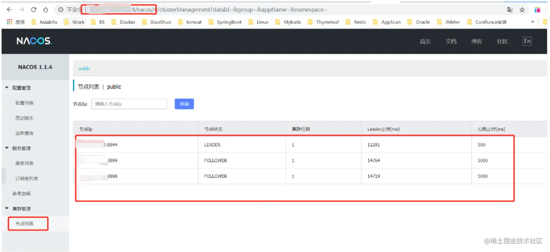Image resolution: width=550 pixels, height=252 pixels.
Task: Select the public namespace tab
Action: (x=84, y=69)
